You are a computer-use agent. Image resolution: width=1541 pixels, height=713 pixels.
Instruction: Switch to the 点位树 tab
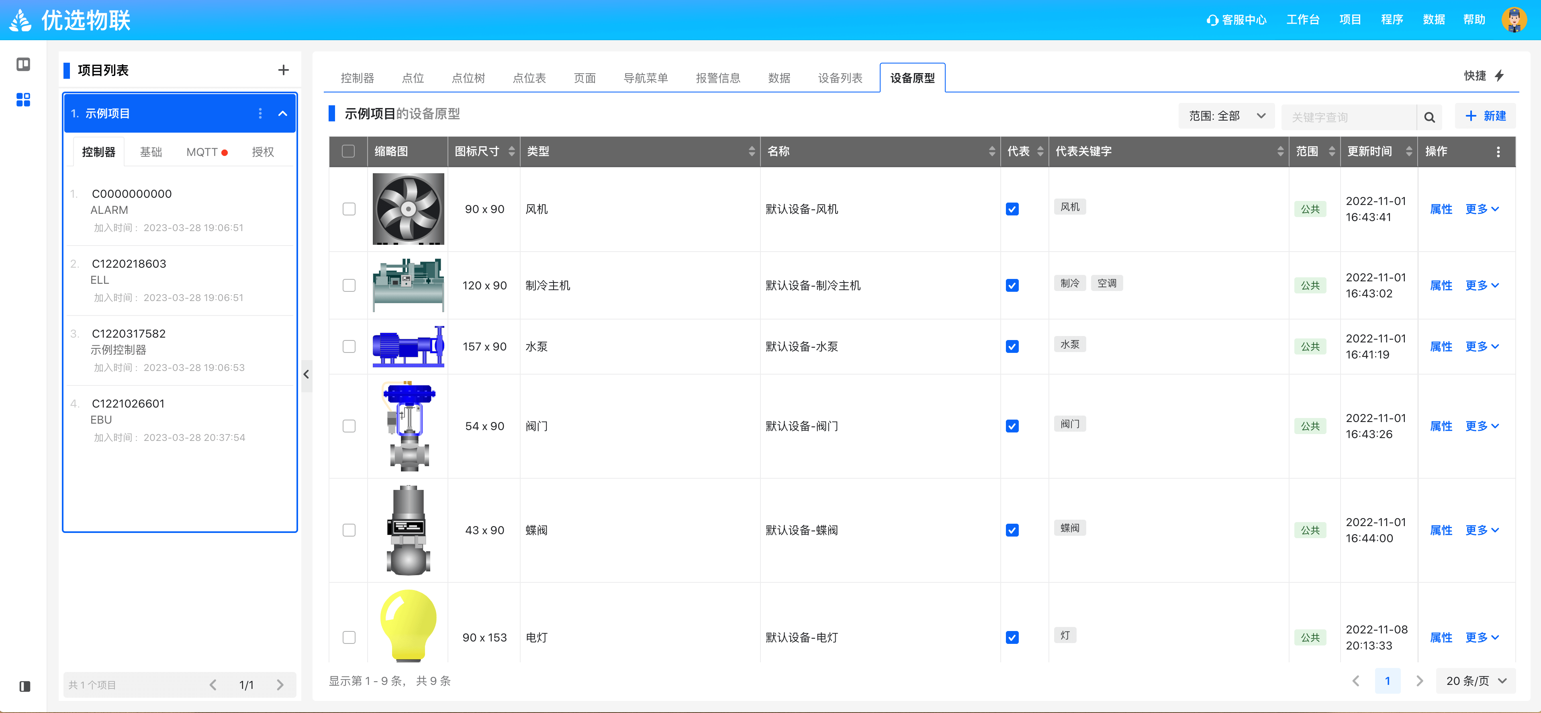pos(468,78)
